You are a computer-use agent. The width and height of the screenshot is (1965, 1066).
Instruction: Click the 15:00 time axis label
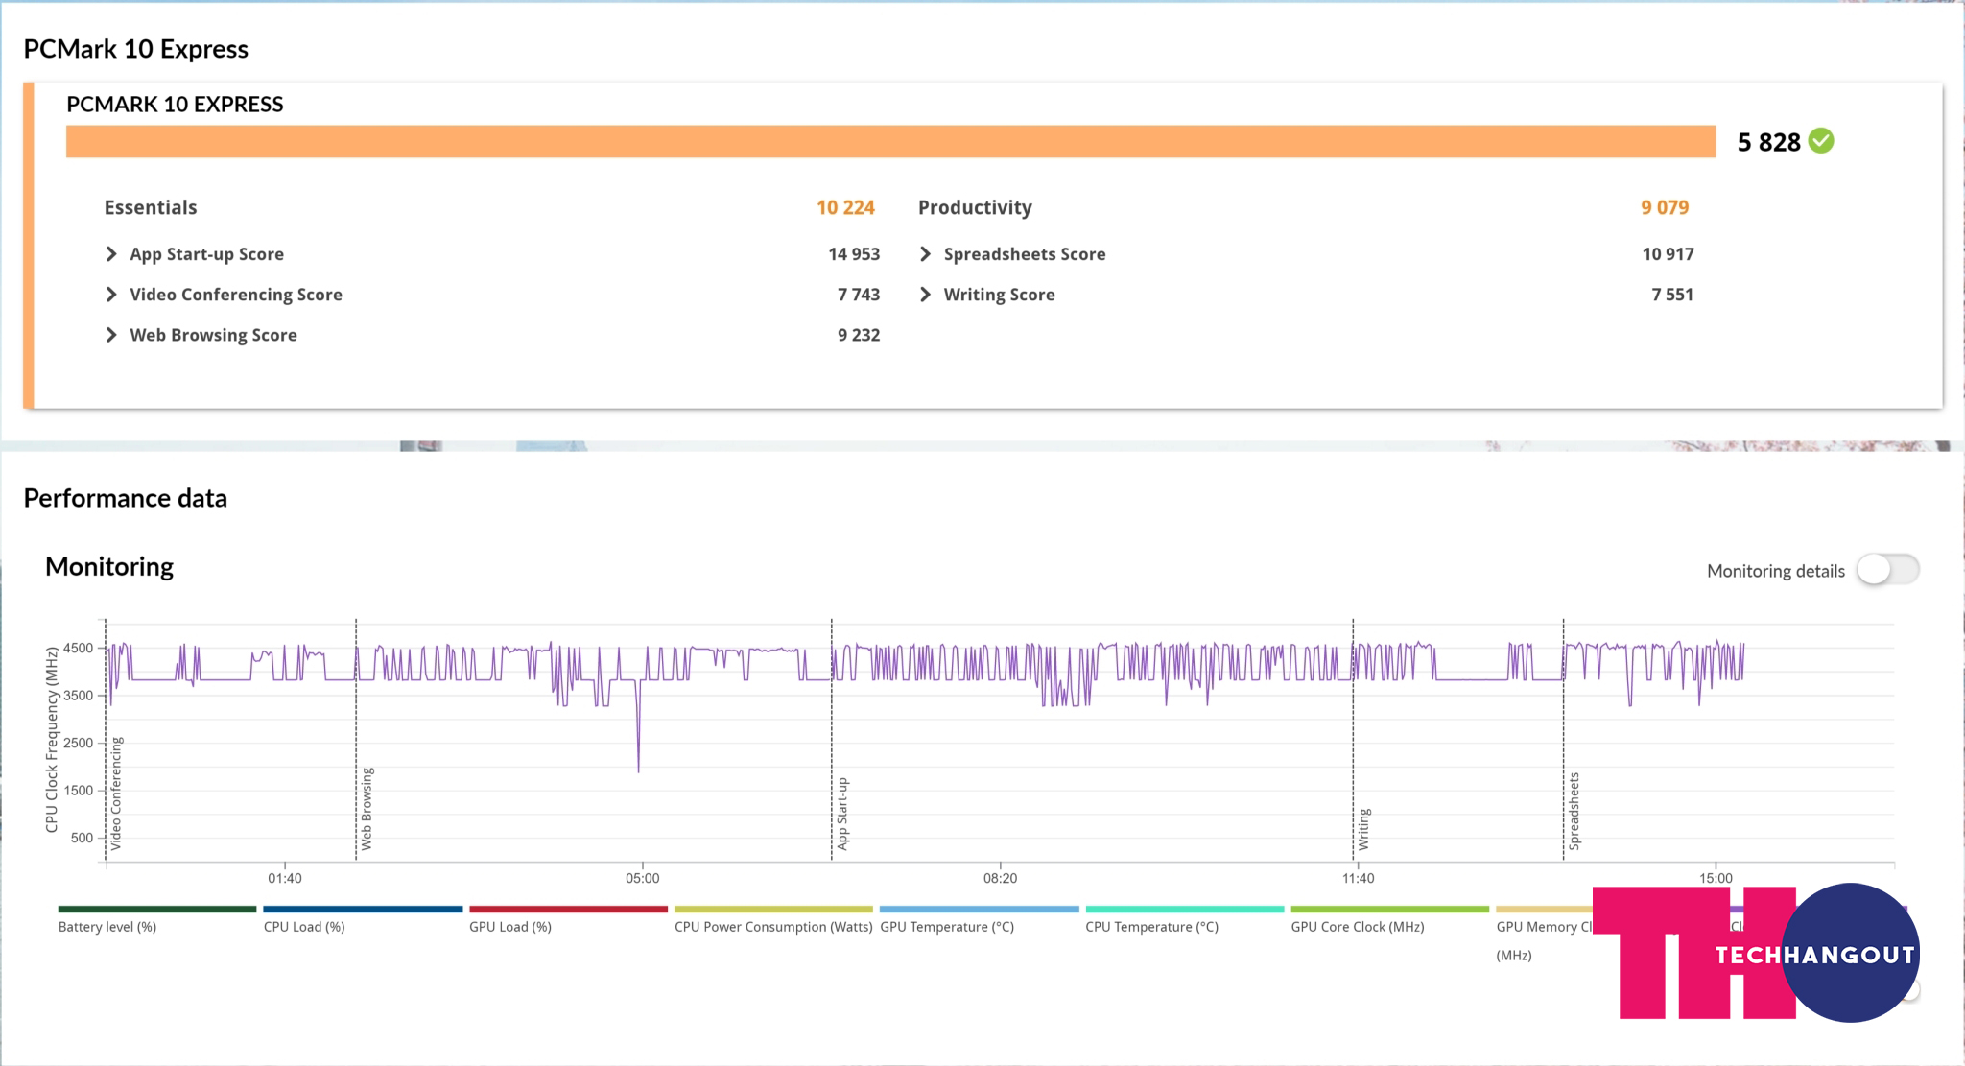pyautogui.click(x=1716, y=878)
